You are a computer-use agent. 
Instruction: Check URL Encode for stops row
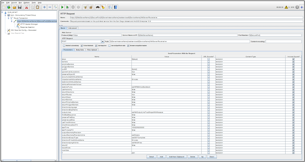coord(209,59)
